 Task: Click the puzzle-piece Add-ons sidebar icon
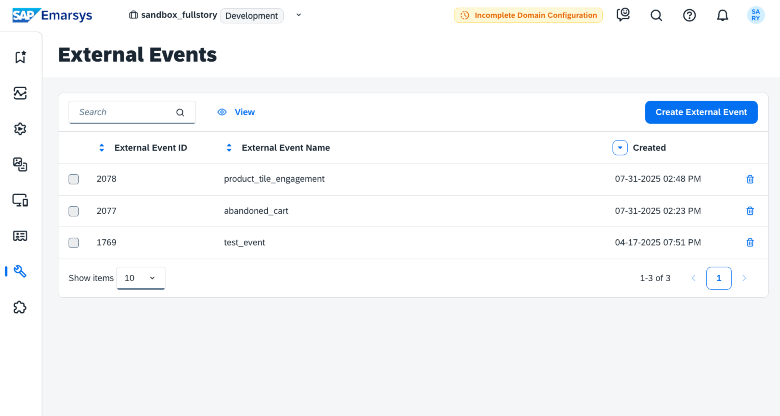(x=20, y=307)
